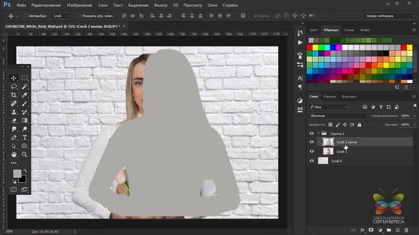Enable the Автовыбор checkbox
The width and height of the screenshot is (419, 235).
click(x=26, y=16)
